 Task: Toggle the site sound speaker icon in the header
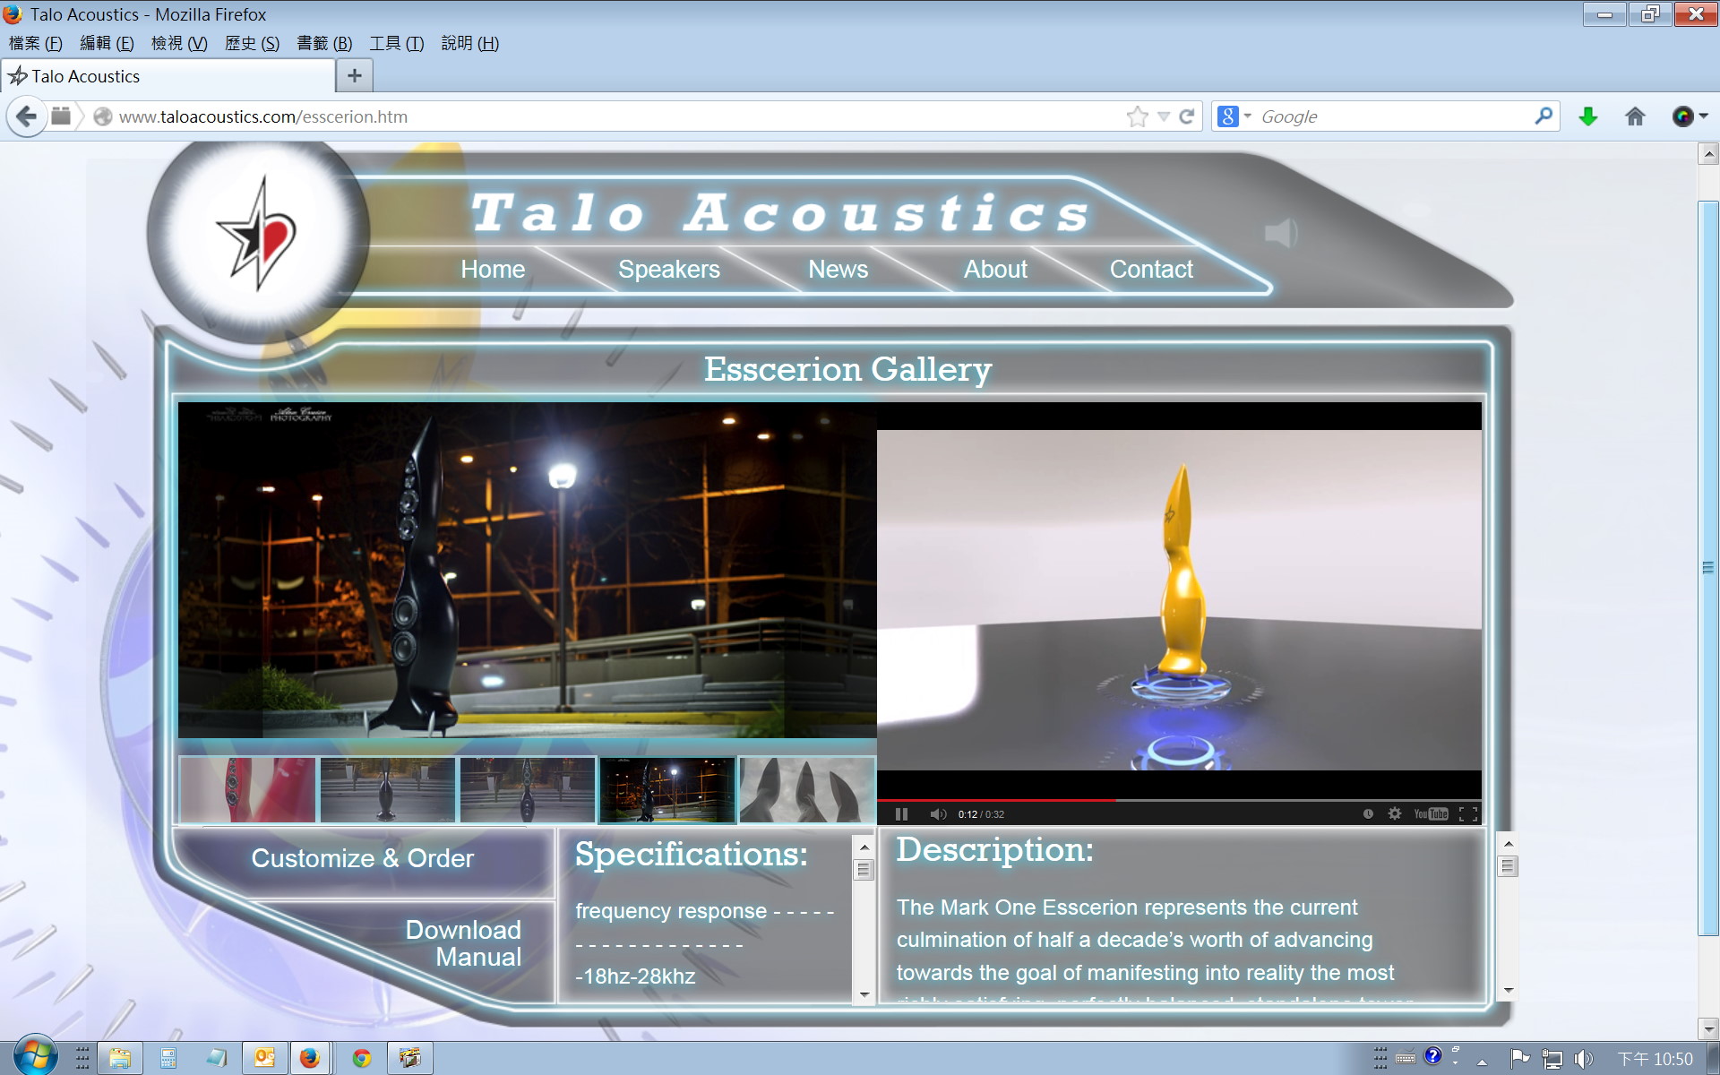click(x=1281, y=233)
